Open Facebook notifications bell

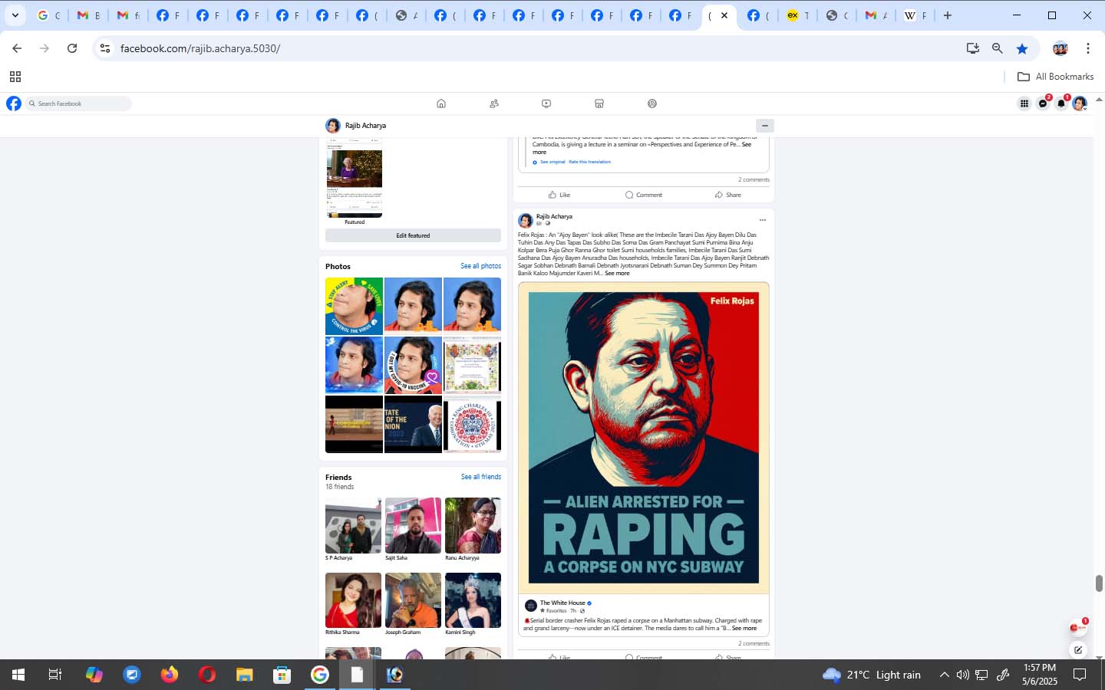1061,103
